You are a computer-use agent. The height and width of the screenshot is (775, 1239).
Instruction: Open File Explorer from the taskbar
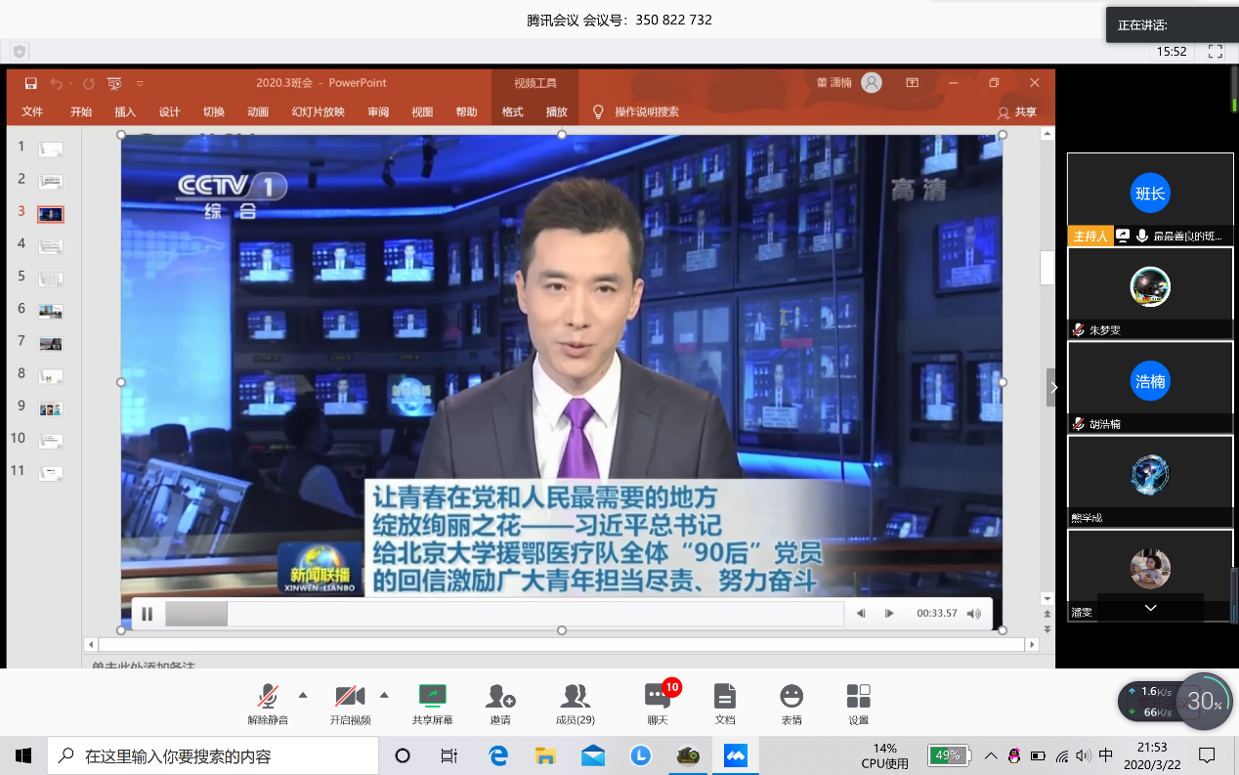pyautogui.click(x=545, y=755)
